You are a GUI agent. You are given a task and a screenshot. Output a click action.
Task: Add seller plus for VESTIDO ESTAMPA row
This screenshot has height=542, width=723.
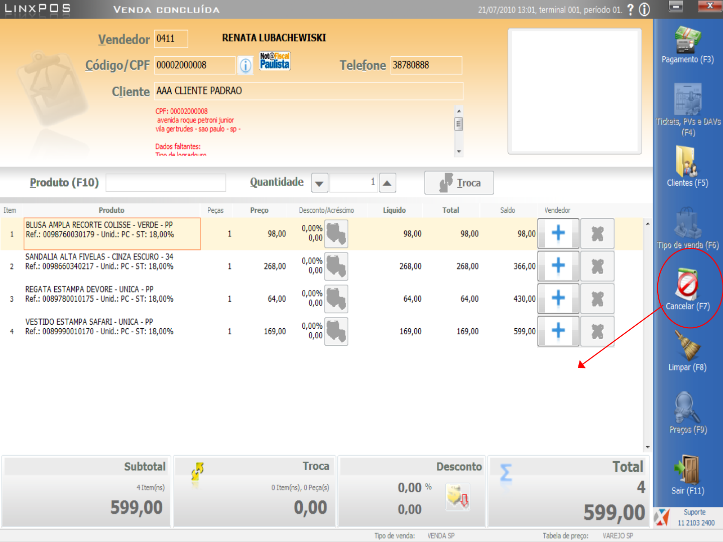pos(558,331)
